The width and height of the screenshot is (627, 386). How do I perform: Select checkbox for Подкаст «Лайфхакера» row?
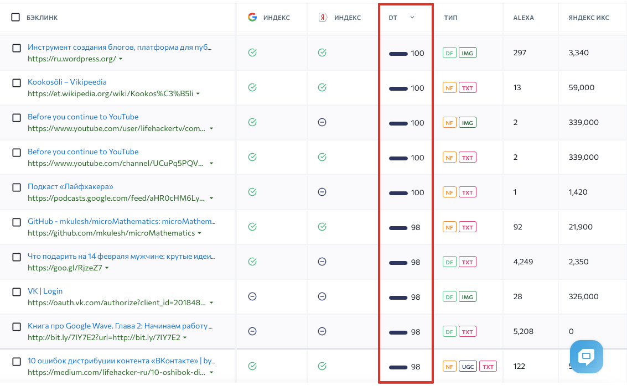[17, 187]
